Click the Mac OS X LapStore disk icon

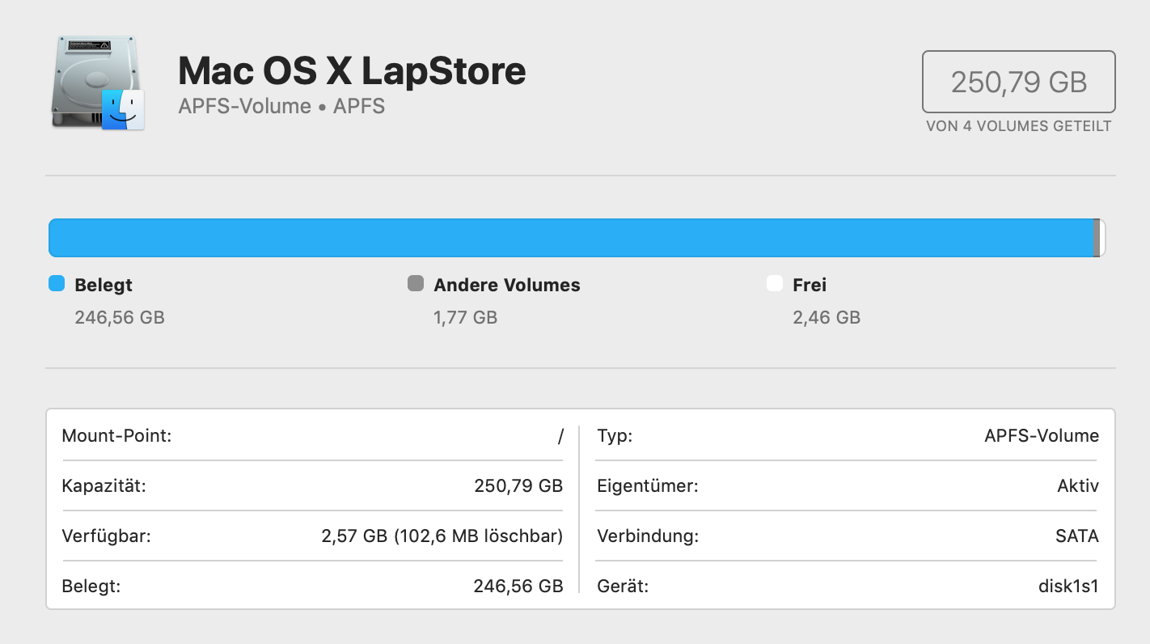(x=98, y=83)
